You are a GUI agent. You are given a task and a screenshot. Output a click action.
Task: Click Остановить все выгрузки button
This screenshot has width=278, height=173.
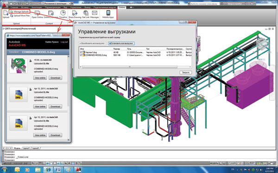(121, 43)
